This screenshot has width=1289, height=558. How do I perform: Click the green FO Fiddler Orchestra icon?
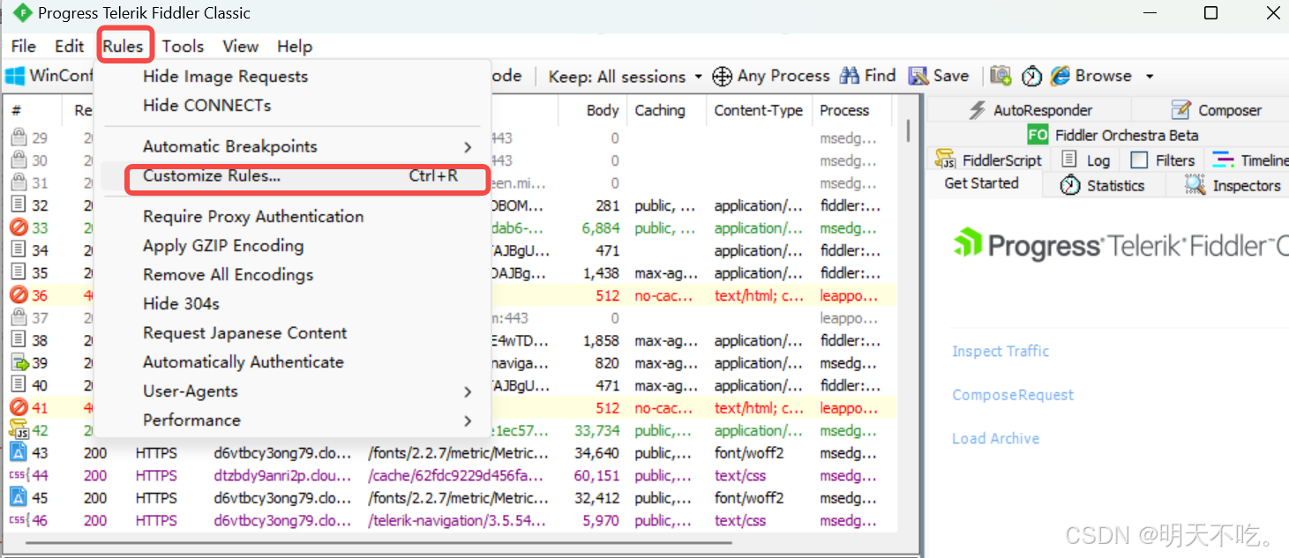pyautogui.click(x=1038, y=135)
